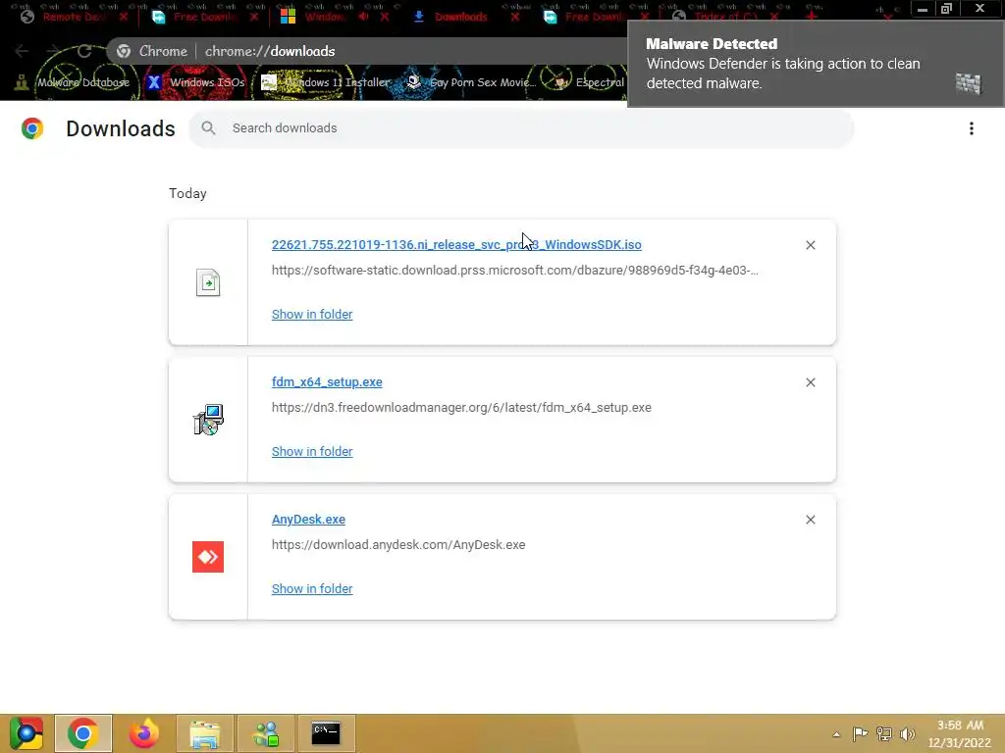Screen dimensions: 1005x753
Task: Close the Remote Desktop tab
Action: click(123, 17)
